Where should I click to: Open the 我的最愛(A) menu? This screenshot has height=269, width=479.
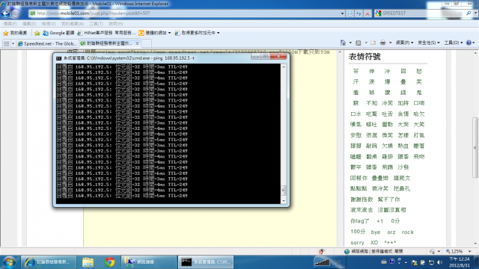pyautogui.click(x=73, y=23)
